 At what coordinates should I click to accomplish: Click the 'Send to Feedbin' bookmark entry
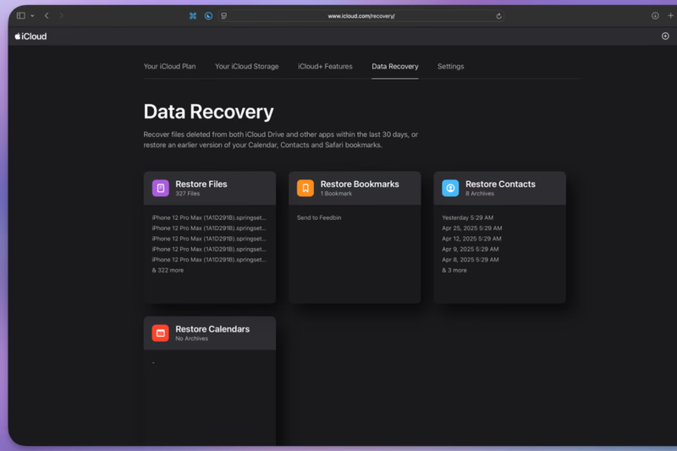coord(319,218)
